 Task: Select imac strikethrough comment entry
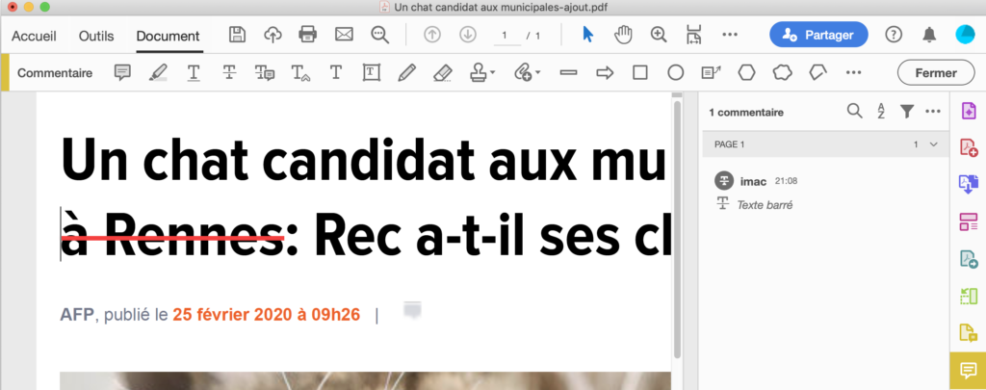point(825,192)
